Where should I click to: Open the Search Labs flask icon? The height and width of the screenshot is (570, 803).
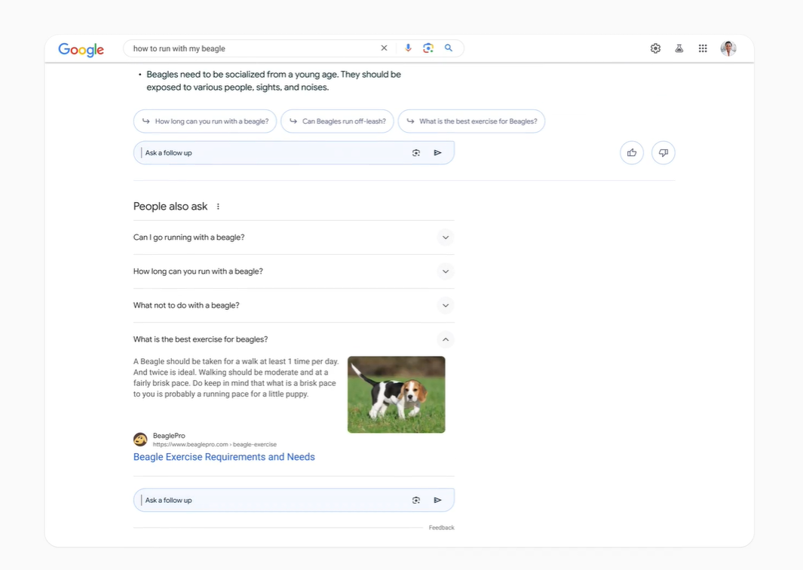click(x=679, y=47)
